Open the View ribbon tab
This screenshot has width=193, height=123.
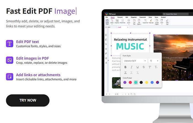(150, 17)
